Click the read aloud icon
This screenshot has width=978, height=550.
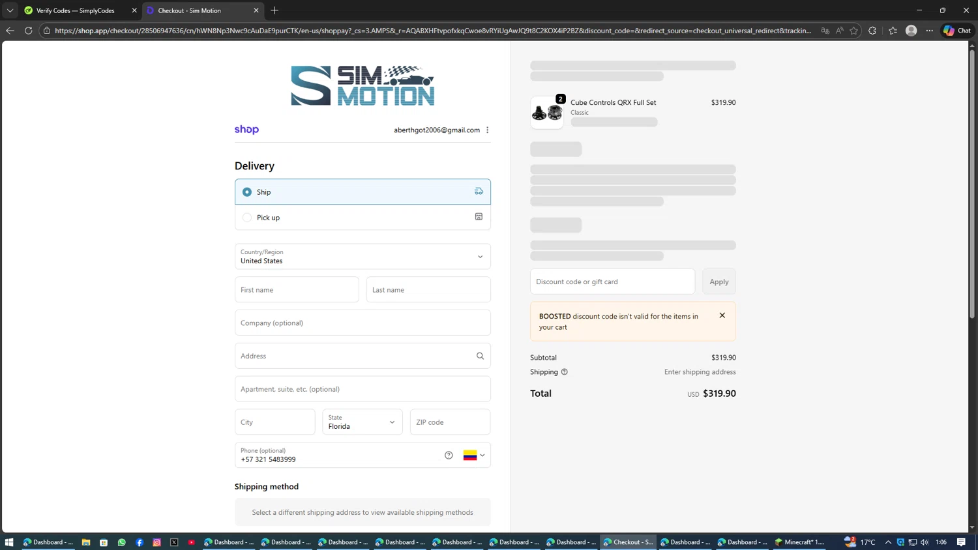click(x=840, y=31)
